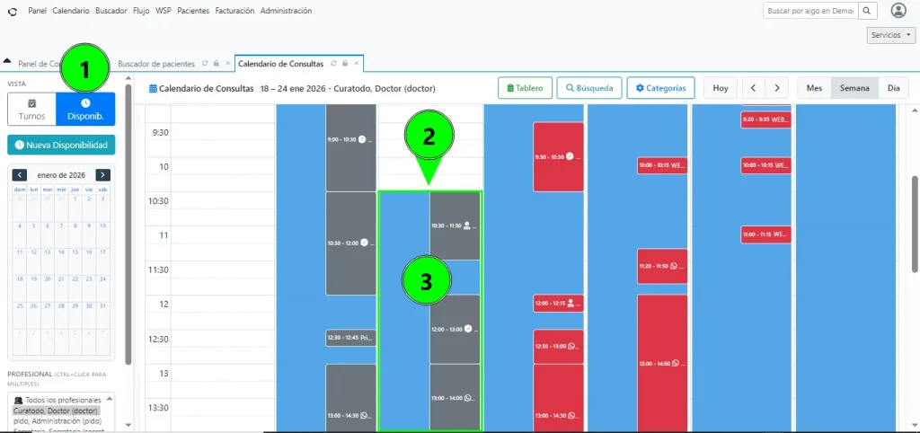
Task: Open the gray 13:00 - 14:30 appointment
Action: tap(351, 398)
